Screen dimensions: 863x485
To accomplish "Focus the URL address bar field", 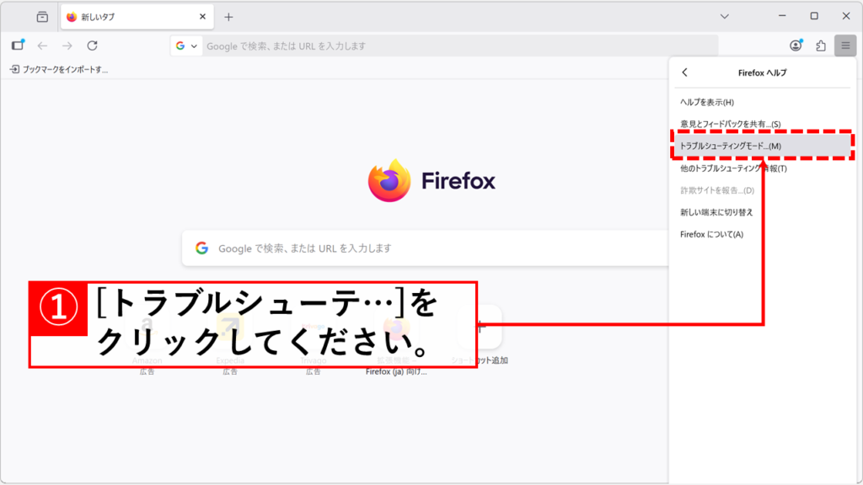I will [460, 46].
